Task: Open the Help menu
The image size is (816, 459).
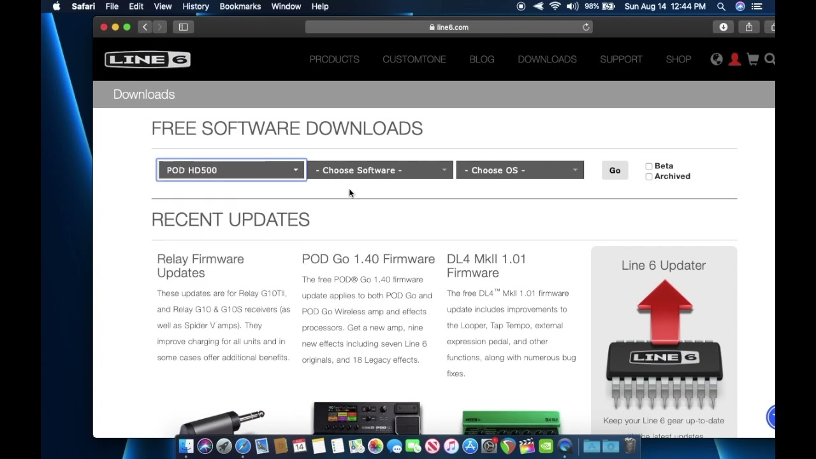Action: [x=320, y=6]
